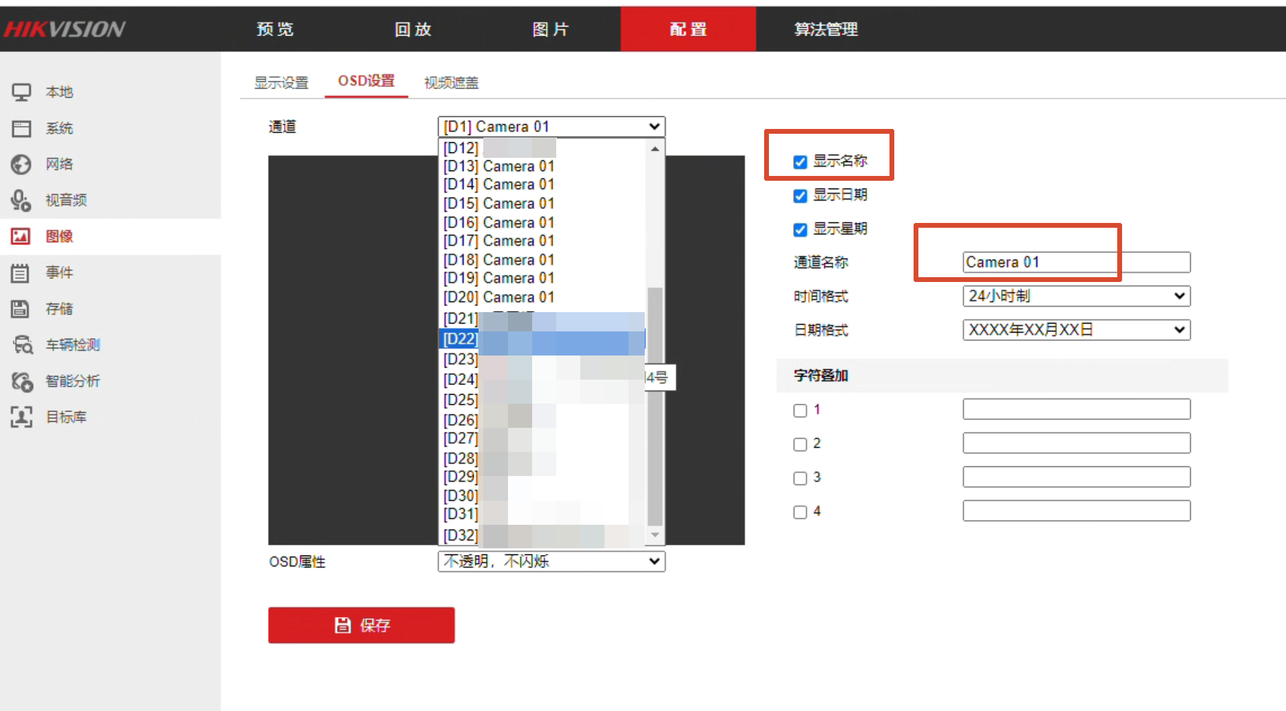Enable character overlay checkbox 1
This screenshot has height=711, width=1286.
tap(800, 410)
